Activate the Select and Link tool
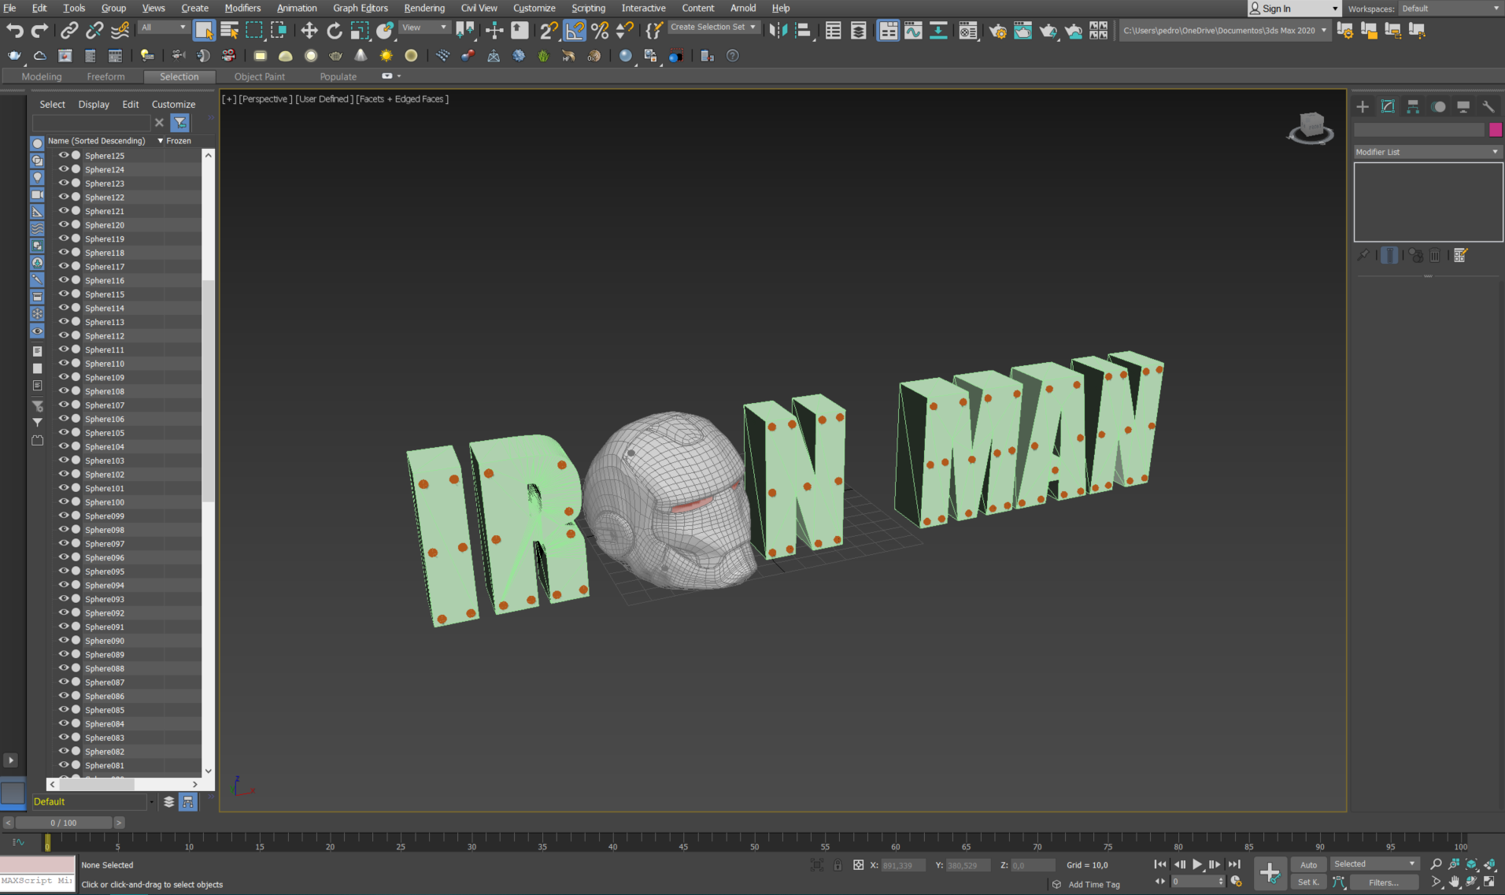Image resolution: width=1505 pixels, height=895 pixels. click(x=69, y=31)
